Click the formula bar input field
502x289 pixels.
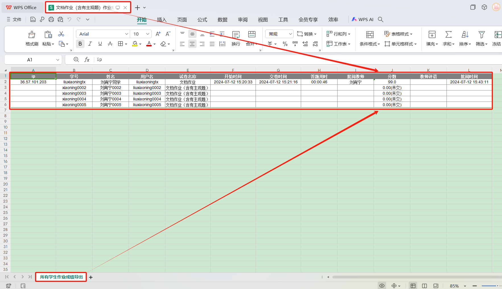pos(256,59)
